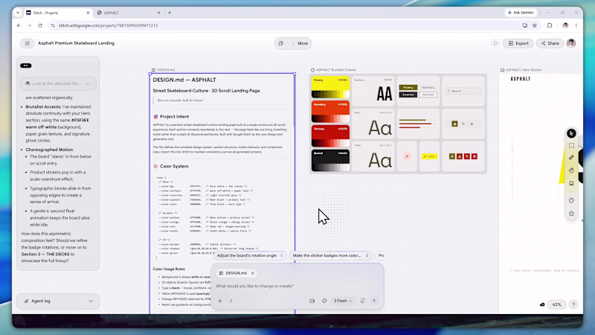Click the slash command icon in prompt box
595x335 pixels.
coord(231,301)
